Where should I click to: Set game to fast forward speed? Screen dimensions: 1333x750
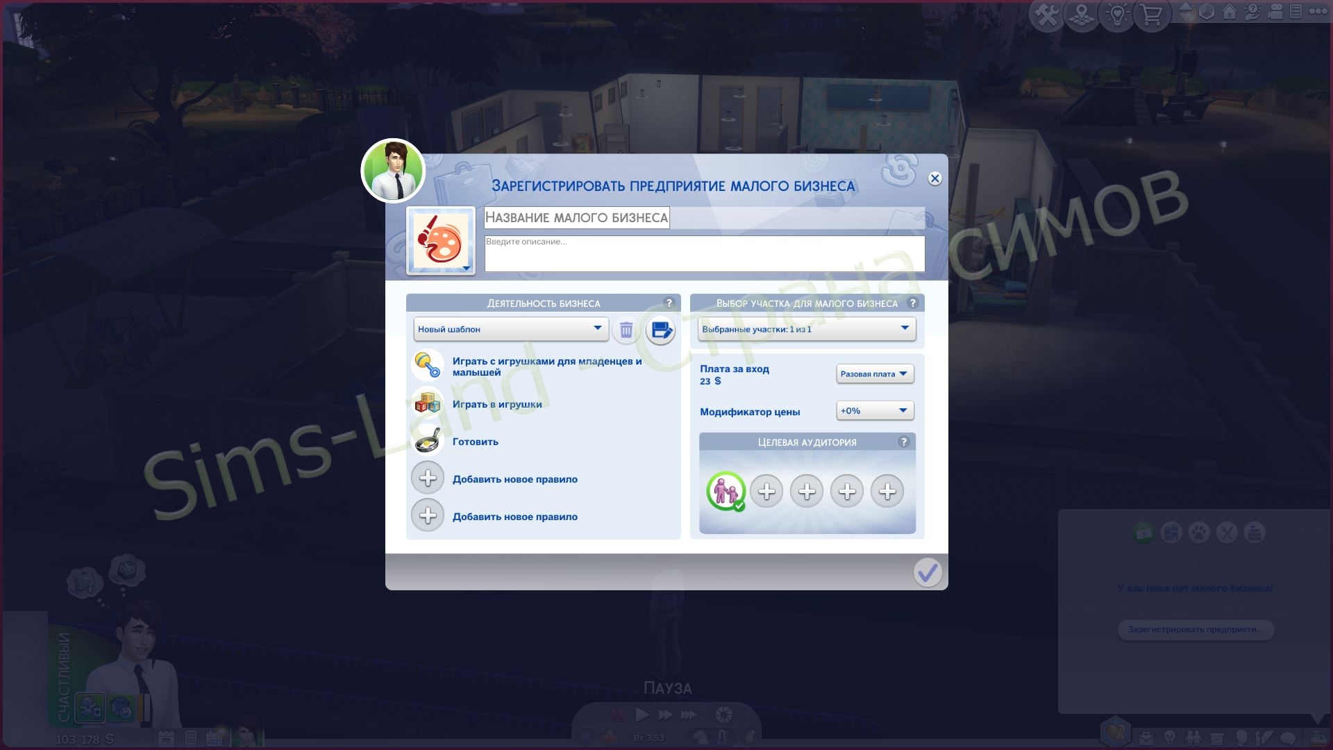665,715
